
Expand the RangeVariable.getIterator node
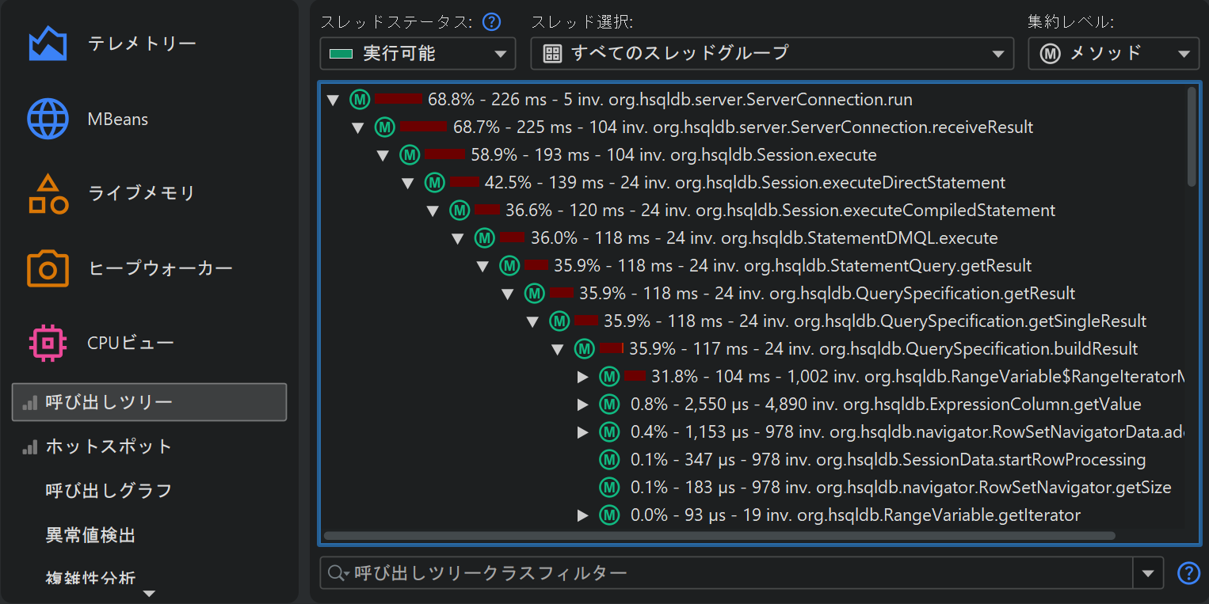pos(583,515)
